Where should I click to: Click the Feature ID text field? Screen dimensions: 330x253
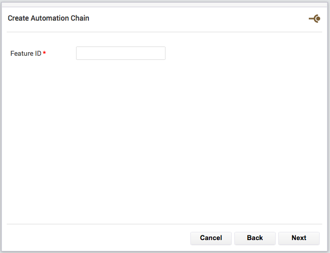tap(121, 53)
